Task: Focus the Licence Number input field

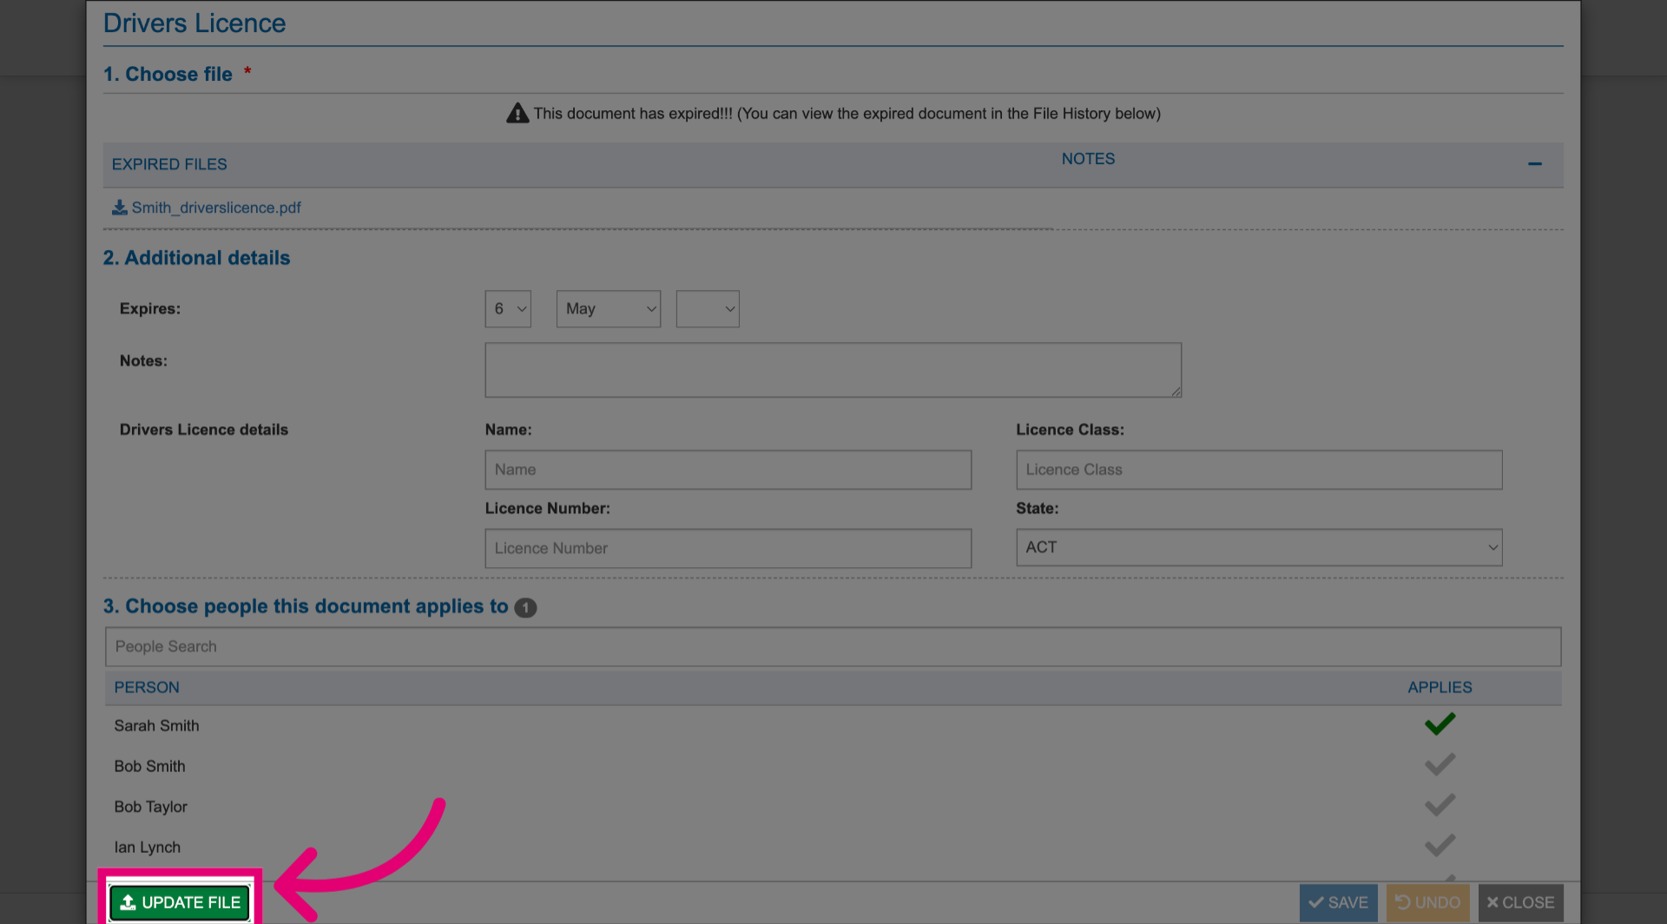Action: (728, 549)
